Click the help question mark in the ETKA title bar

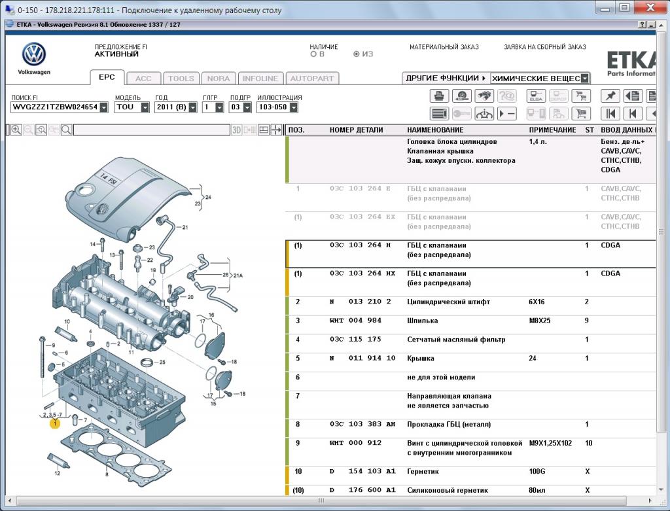(643, 25)
